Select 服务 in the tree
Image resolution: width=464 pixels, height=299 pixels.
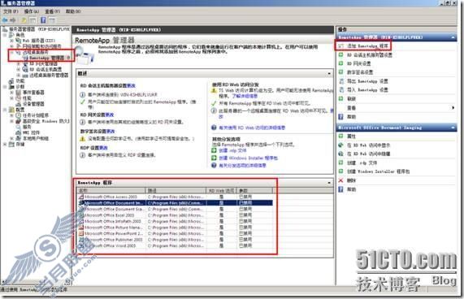pos(27,127)
